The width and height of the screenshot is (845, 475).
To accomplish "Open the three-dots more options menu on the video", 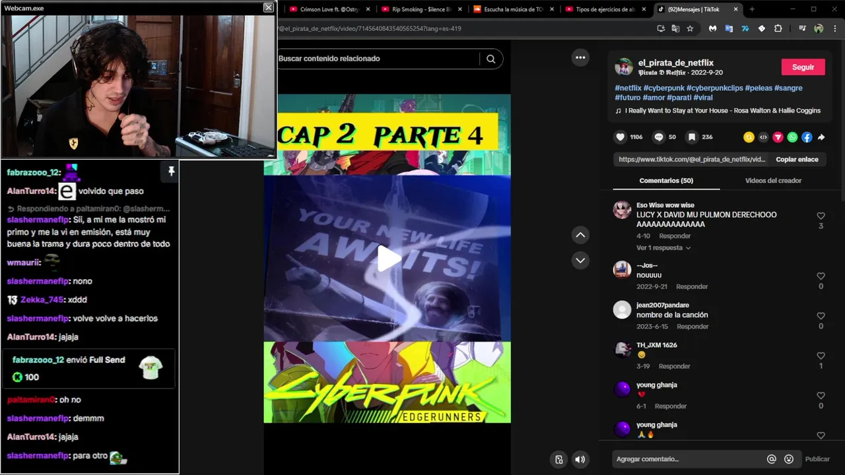I will click(x=580, y=57).
